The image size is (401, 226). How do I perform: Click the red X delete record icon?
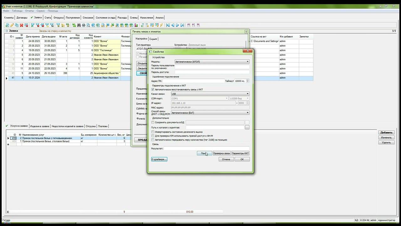coord(21,25)
